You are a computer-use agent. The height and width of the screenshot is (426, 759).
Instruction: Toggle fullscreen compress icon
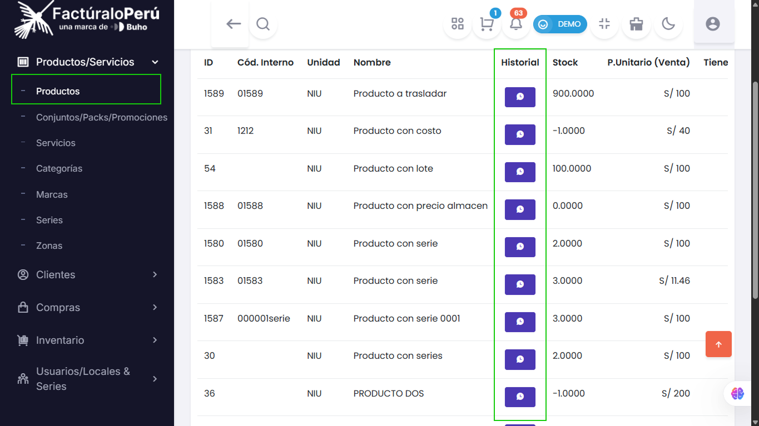(604, 24)
